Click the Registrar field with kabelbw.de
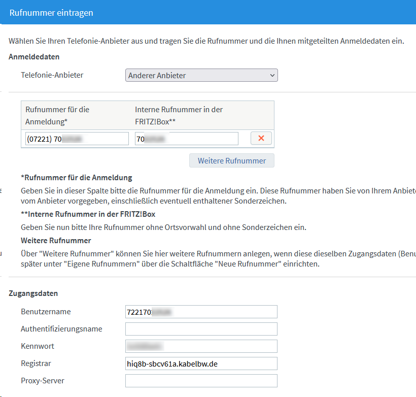Viewport: 416px width, 397px height. tap(201, 363)
